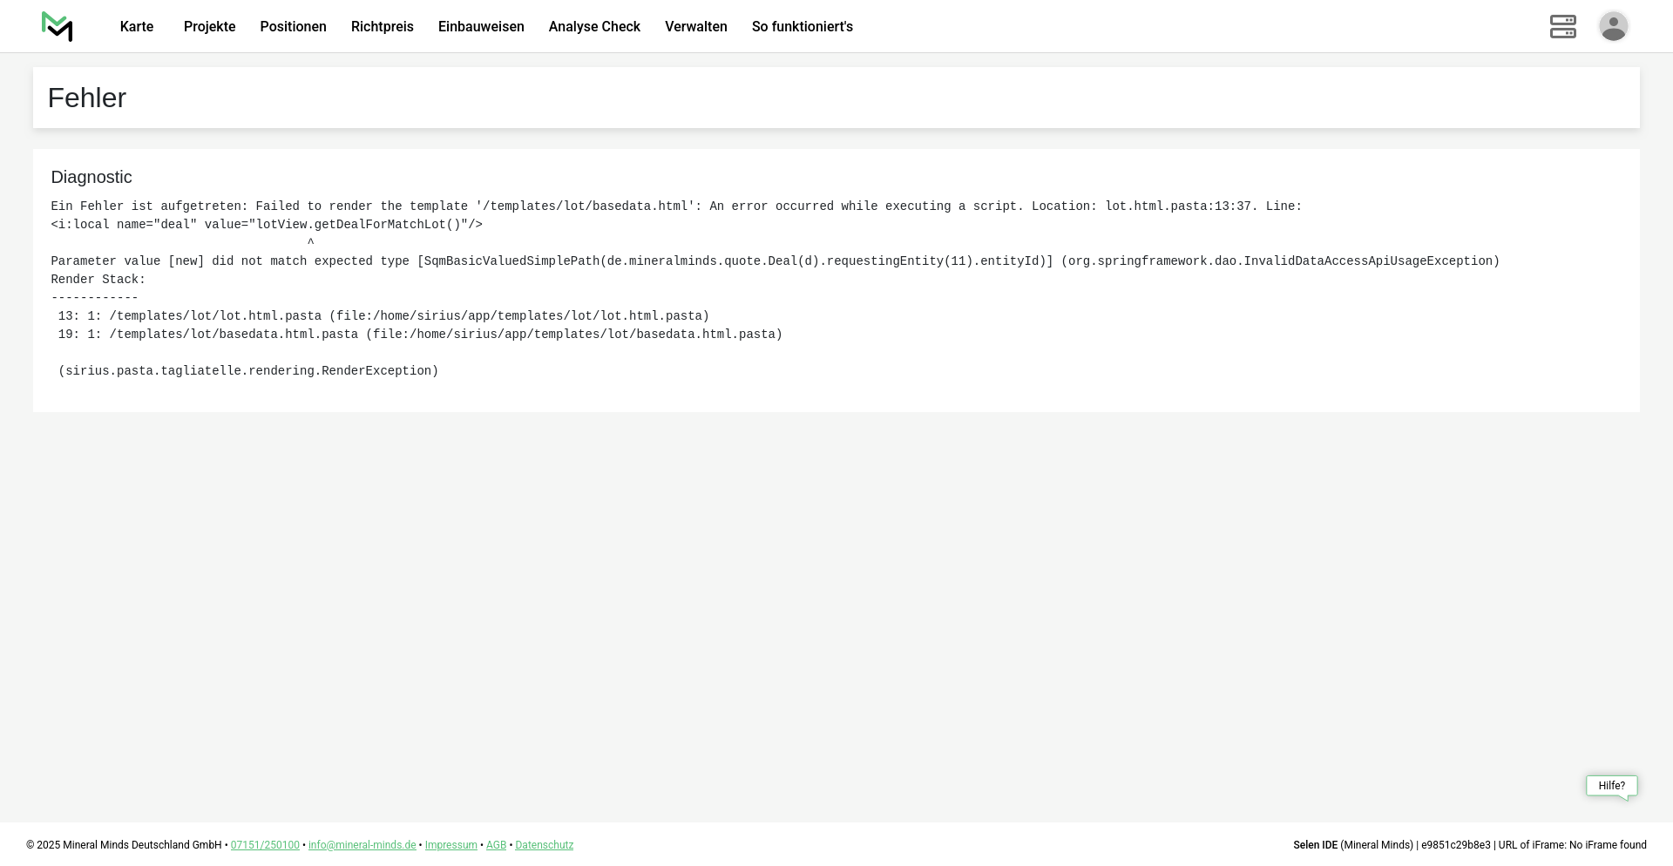Open the AGB footer link
The width and height of the screenshot is (1673, 866).
pos(496,845)
